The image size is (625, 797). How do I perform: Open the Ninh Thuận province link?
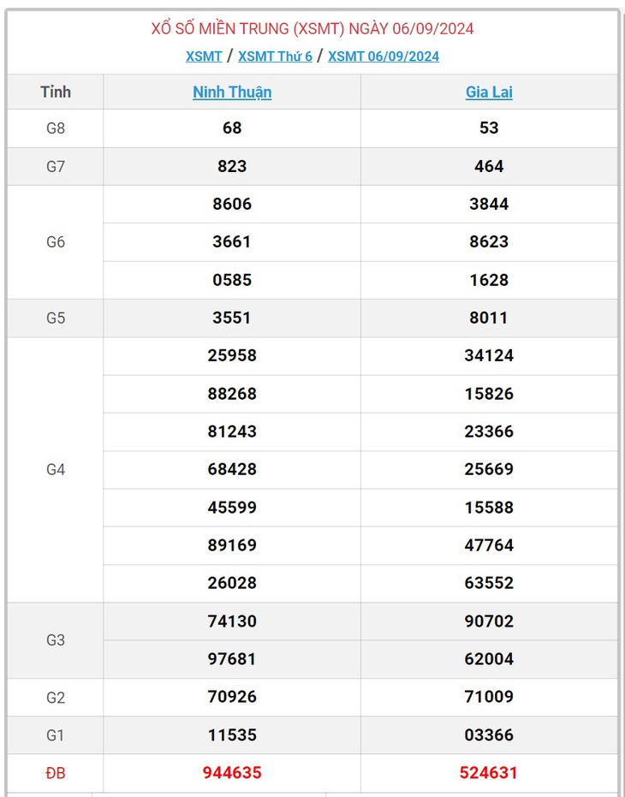coord(232,92)
